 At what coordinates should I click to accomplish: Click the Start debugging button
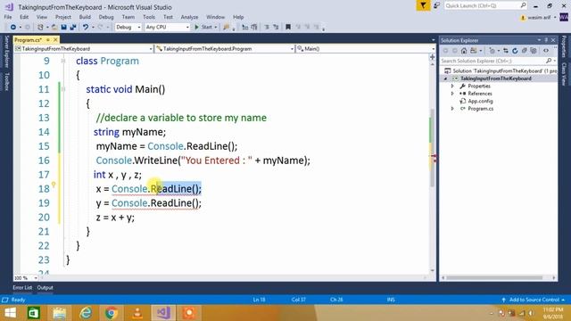205,28
